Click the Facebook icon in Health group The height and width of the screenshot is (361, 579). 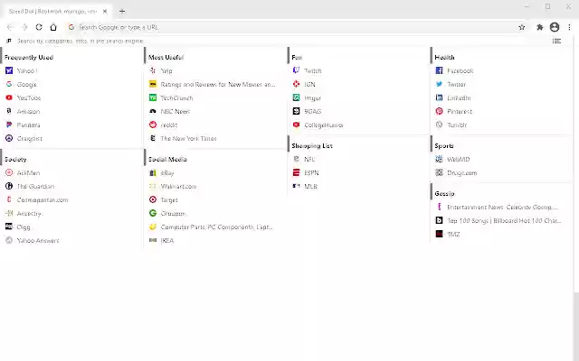coord(439,70)
